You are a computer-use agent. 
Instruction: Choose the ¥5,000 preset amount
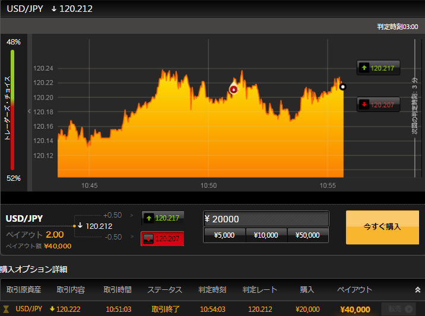(224, 235)
